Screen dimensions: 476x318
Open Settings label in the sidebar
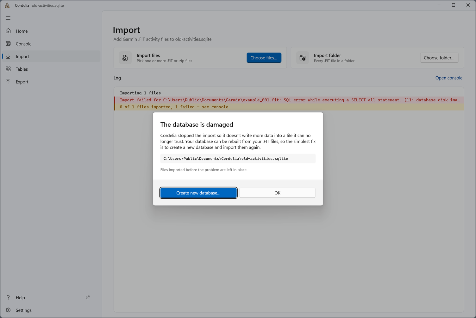click(x=24, y=310)
